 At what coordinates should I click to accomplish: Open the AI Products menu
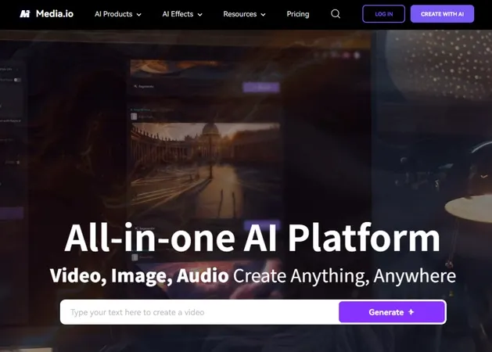(x=118, y=14)
